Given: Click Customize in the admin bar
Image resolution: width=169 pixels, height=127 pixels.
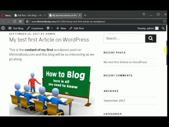Looking at the screenshot, I should pos(35,28).
